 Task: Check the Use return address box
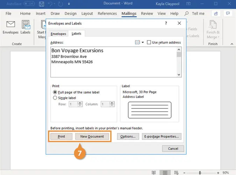coord(149,42)
